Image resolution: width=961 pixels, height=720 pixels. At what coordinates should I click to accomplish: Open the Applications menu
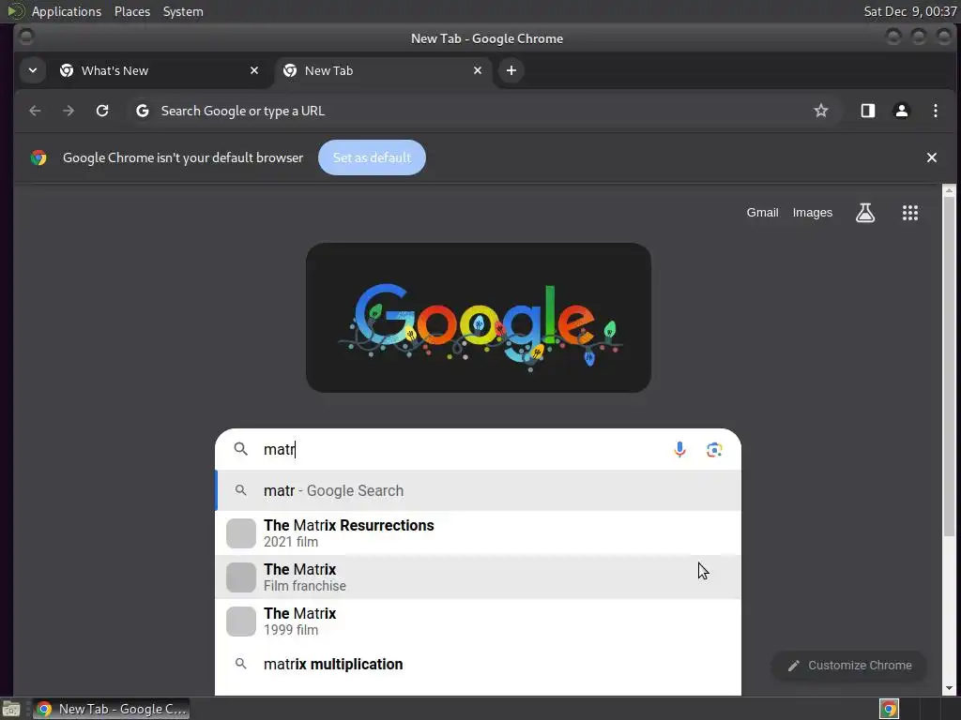67,11
